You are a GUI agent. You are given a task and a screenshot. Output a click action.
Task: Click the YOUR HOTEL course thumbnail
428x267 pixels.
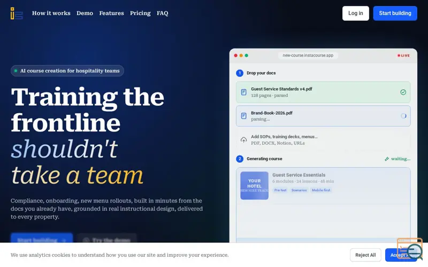pos(255,185)
